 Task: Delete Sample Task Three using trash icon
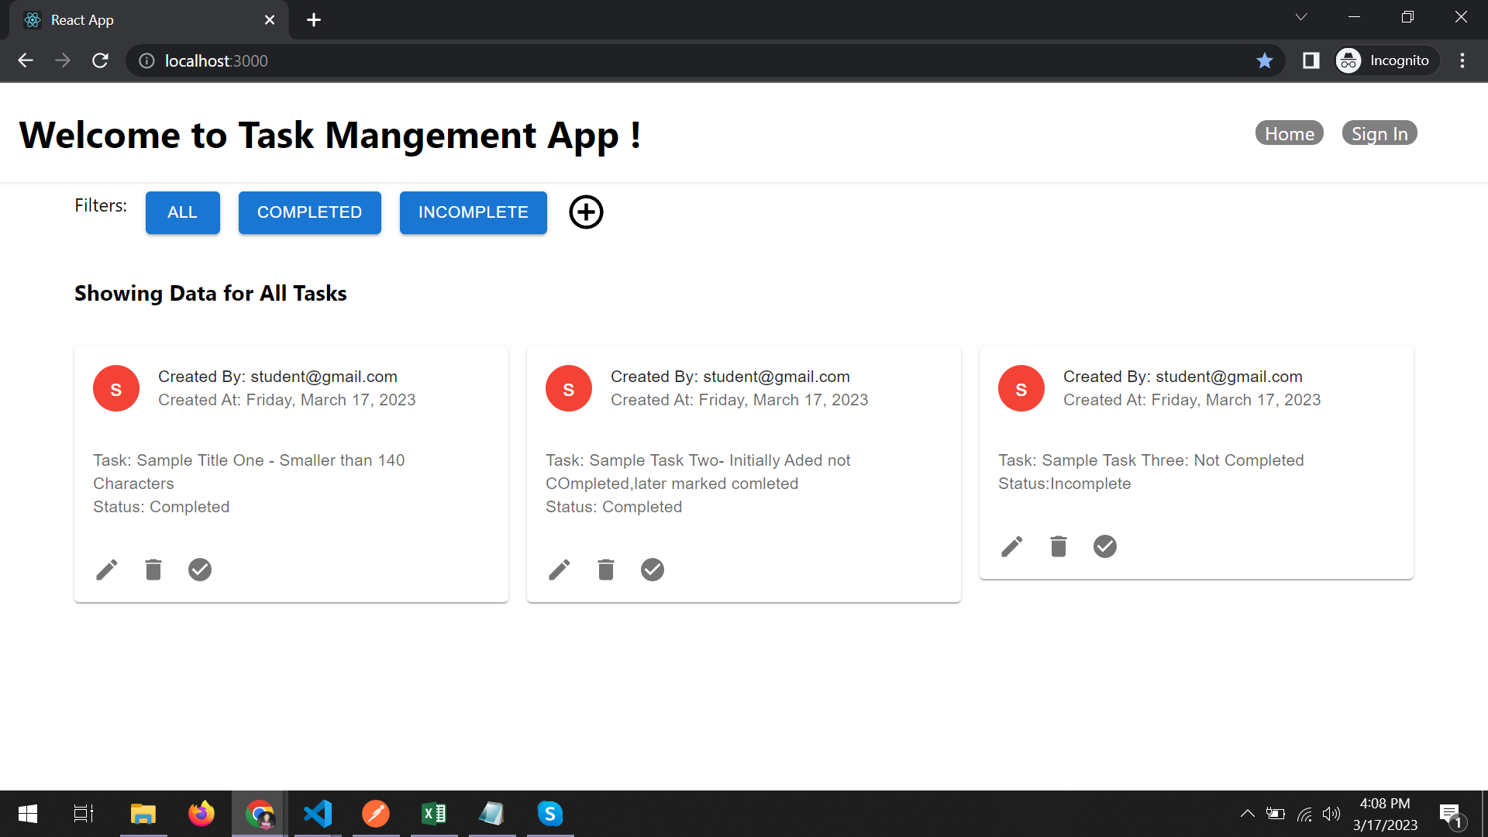1058,546
